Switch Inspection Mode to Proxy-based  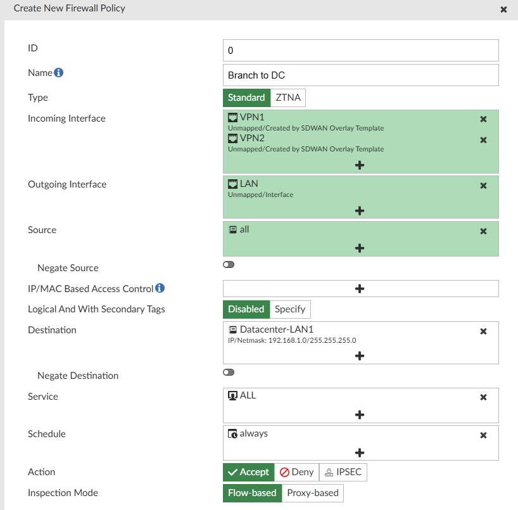[312, 493]
